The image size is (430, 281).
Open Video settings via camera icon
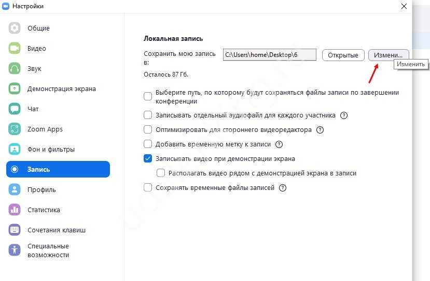pyautogui.click(x=15, y=48)
